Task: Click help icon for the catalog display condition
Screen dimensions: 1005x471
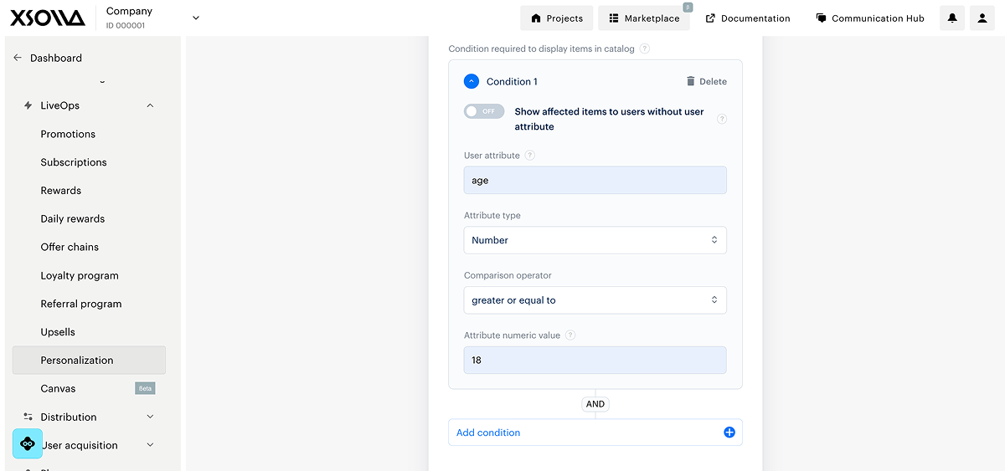Action: click(x=644, y=49)
